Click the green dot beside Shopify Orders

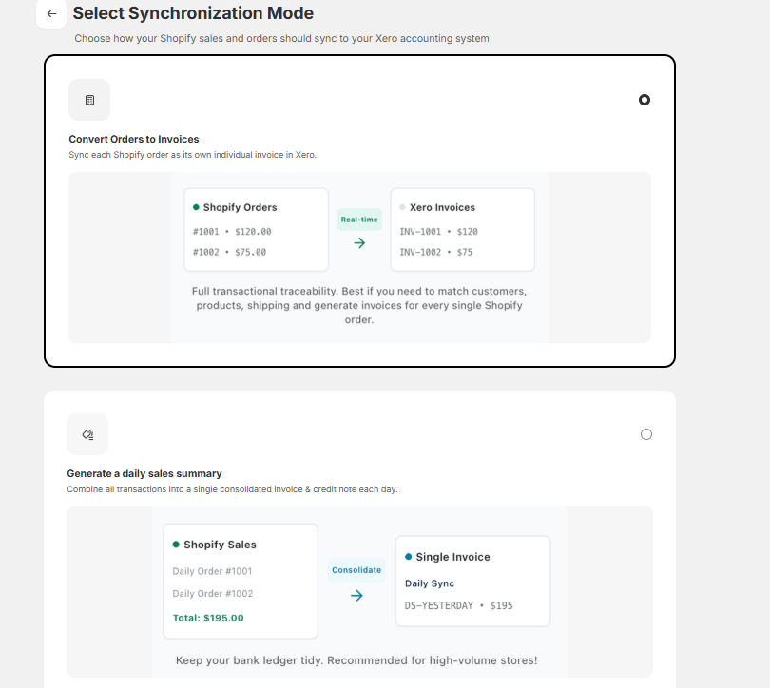pos(196,207)
